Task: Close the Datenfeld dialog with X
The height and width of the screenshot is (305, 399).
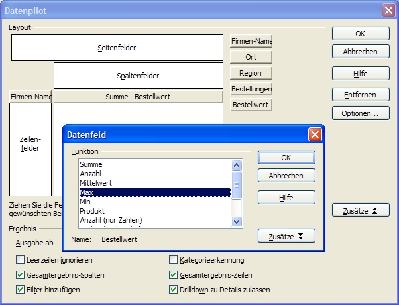Action: [315, 135]
